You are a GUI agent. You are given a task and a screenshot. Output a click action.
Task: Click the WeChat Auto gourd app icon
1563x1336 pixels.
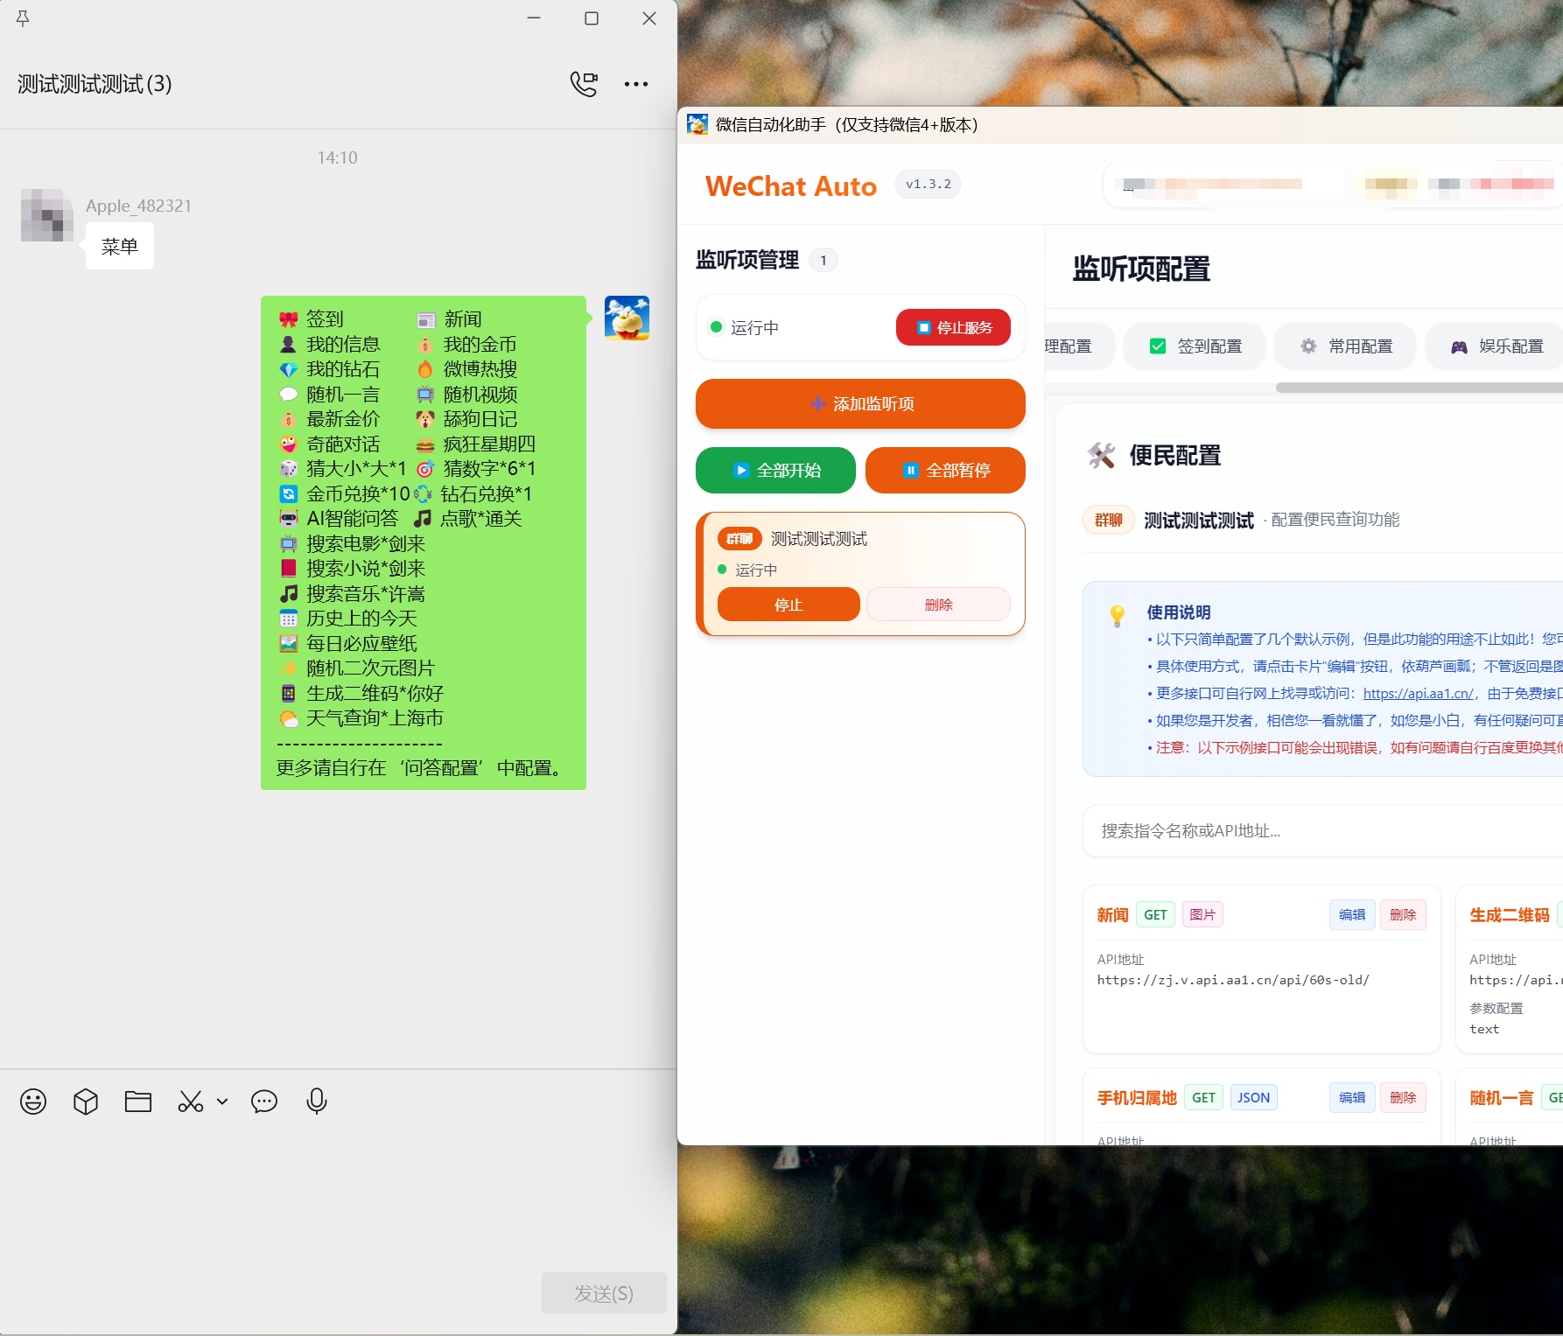696,124
